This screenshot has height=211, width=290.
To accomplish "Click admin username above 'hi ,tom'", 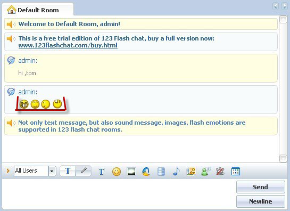I will [x=28, y=61].
